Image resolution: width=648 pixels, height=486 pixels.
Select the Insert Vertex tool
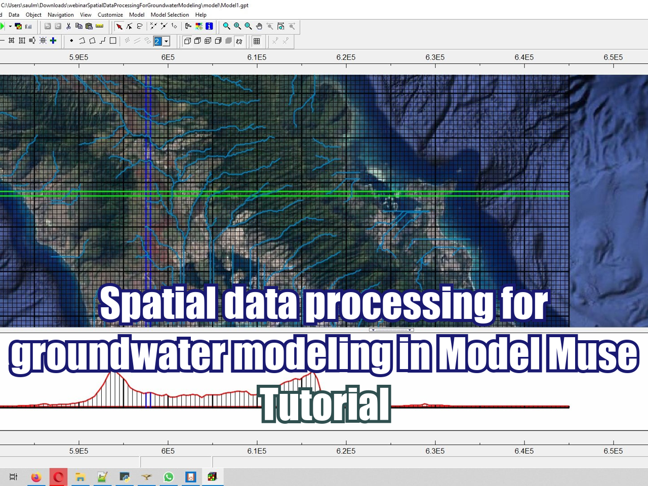[163, 26]
